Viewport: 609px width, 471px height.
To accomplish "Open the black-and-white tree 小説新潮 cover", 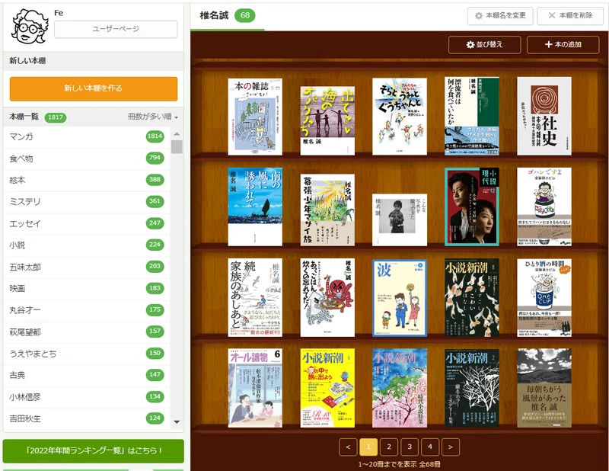I will (x=471, y=388).
